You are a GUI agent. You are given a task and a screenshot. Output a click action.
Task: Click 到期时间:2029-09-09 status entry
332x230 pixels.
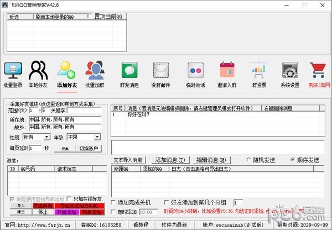(302, 225)
